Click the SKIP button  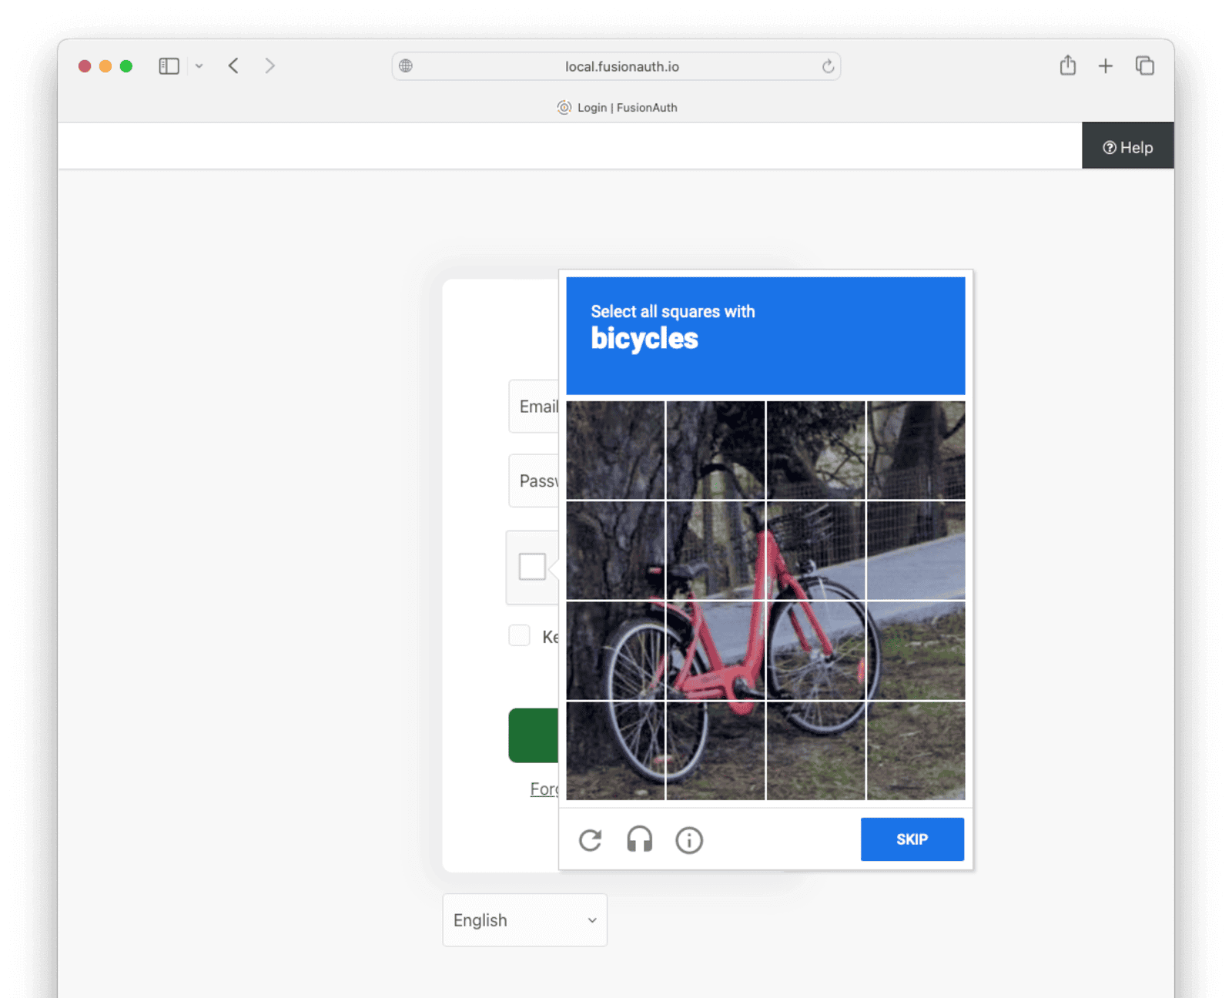pos(912,839)
